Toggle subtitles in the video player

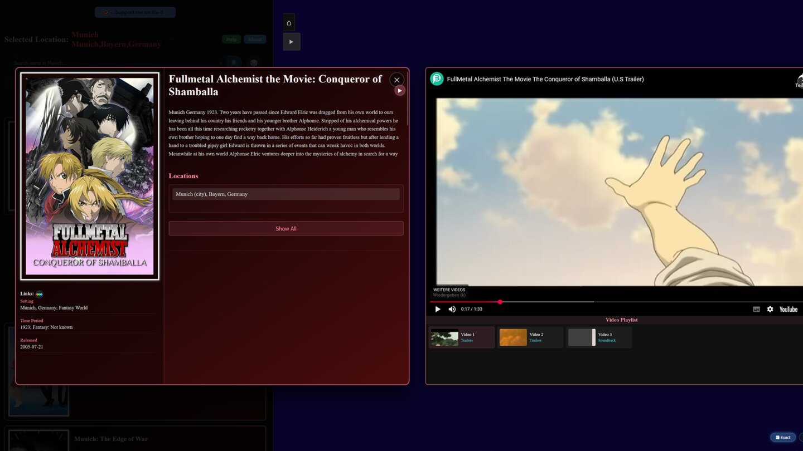click(756, 310)
